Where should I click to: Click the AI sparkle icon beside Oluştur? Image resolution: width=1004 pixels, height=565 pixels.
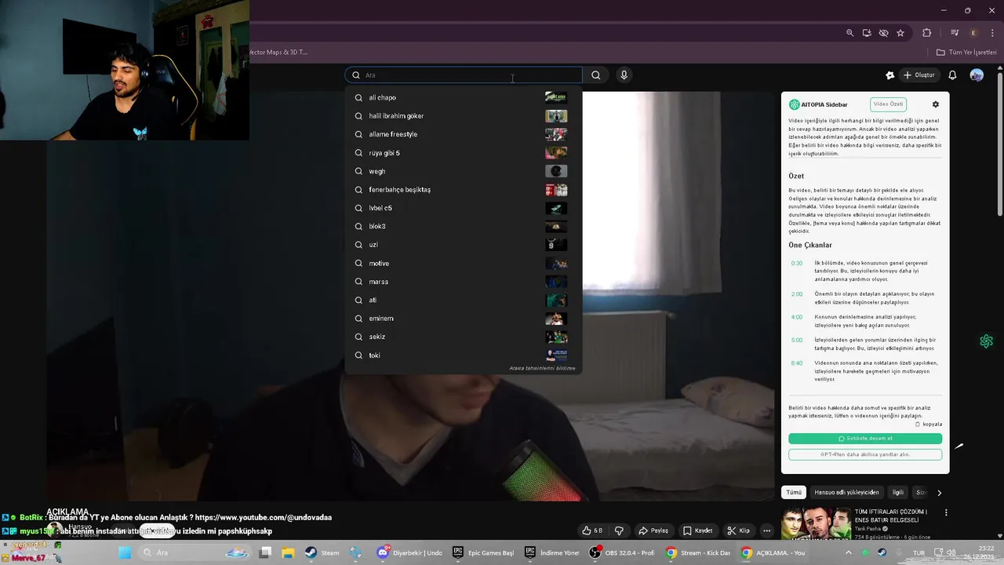pos(889,75)
